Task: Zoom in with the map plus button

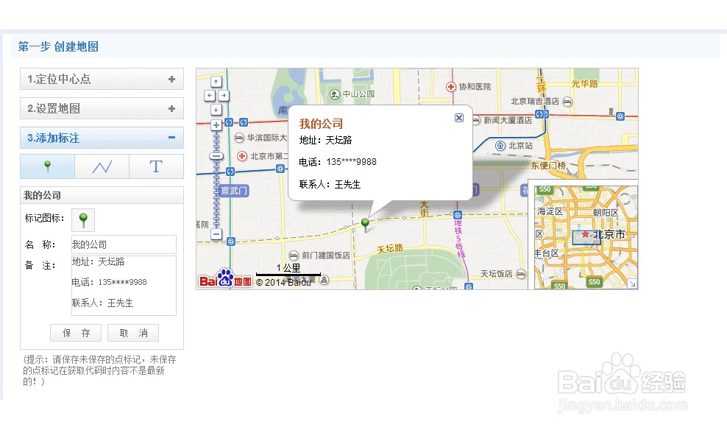Action: 216,124
